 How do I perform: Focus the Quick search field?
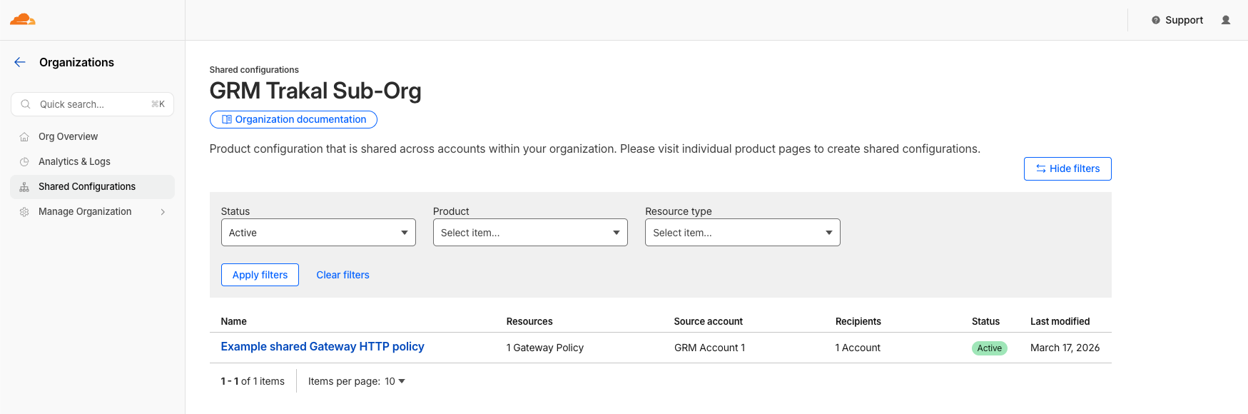point(93,104)
